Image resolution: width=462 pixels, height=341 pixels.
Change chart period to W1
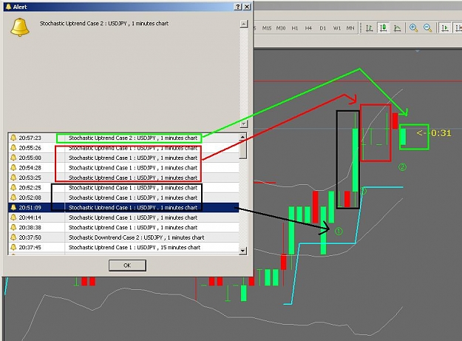point(337,28)
